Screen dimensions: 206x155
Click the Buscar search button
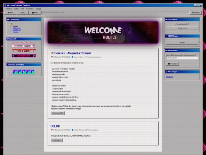click(196, 13)
